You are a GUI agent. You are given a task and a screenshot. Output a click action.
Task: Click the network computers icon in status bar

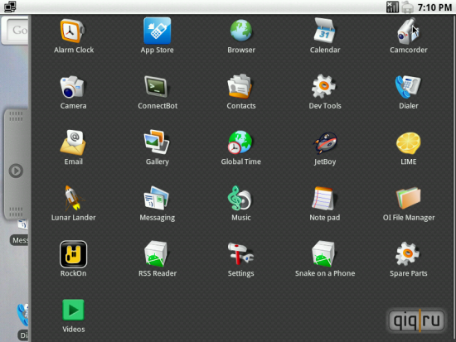point(10,7)
